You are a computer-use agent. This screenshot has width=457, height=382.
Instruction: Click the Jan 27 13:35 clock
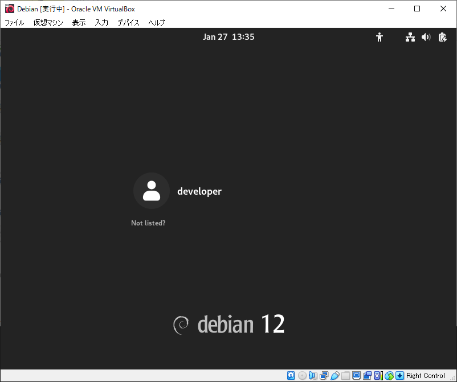(228, 37)
